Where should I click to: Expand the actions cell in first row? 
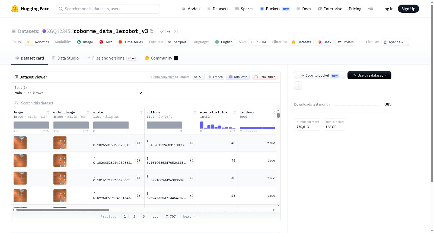click(192, 143)
